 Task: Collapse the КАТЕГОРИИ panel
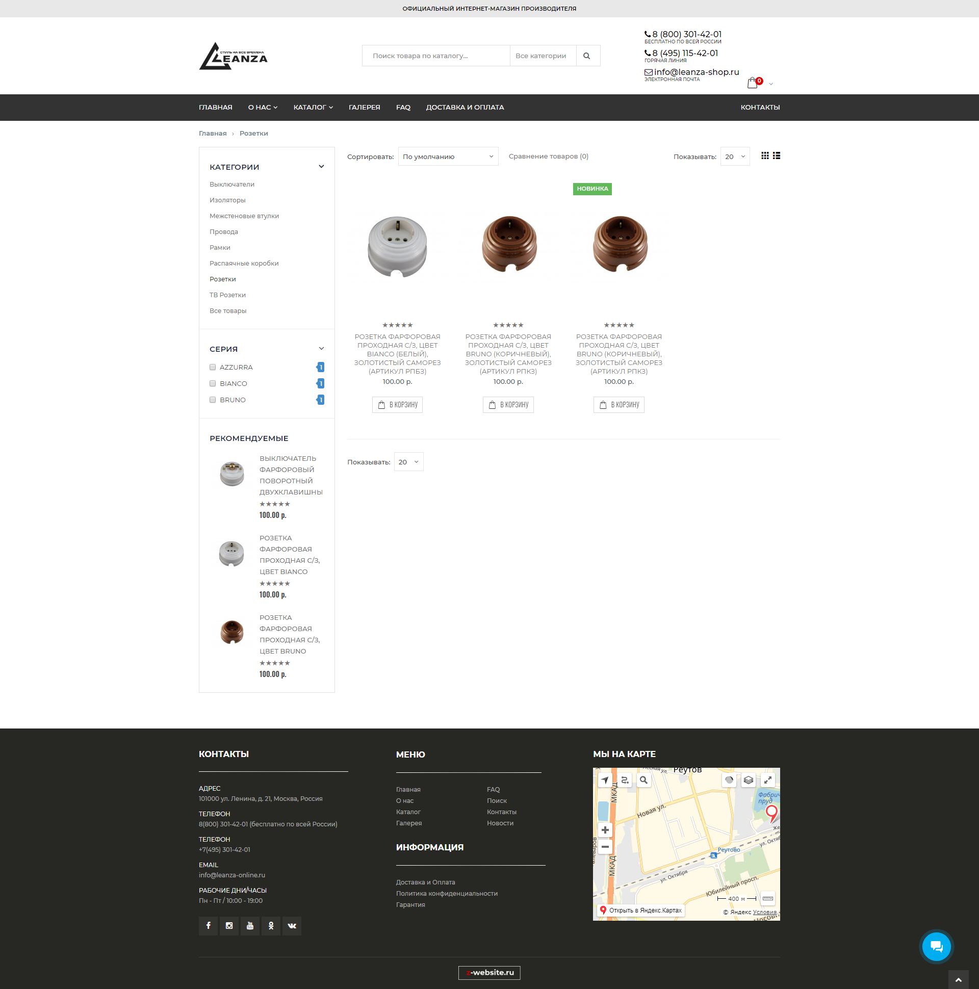[x=322, y=166]
